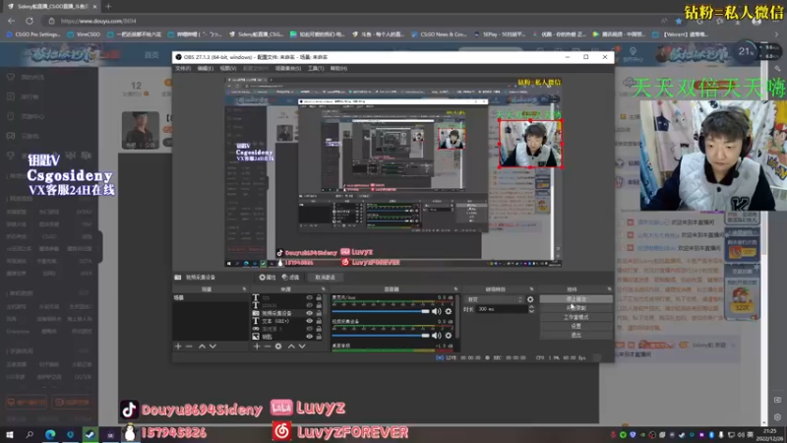The width and height of the screenshot is (787, 443).
Task: Open the VineCSGO bookmark
Action: pyautogui.click(x=84, y=34)
